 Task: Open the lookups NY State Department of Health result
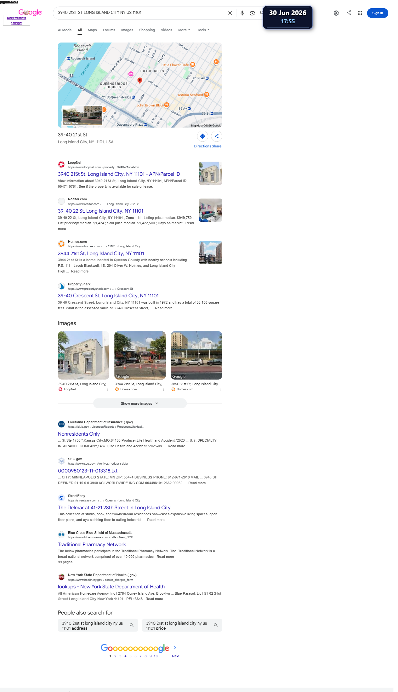tap(111, 587)
